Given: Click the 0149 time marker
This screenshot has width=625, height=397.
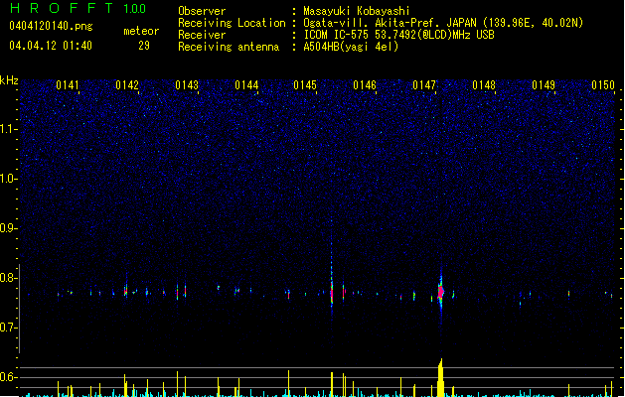Looking at the screenshot, I should pyautogui.click(x=544, y=85).
